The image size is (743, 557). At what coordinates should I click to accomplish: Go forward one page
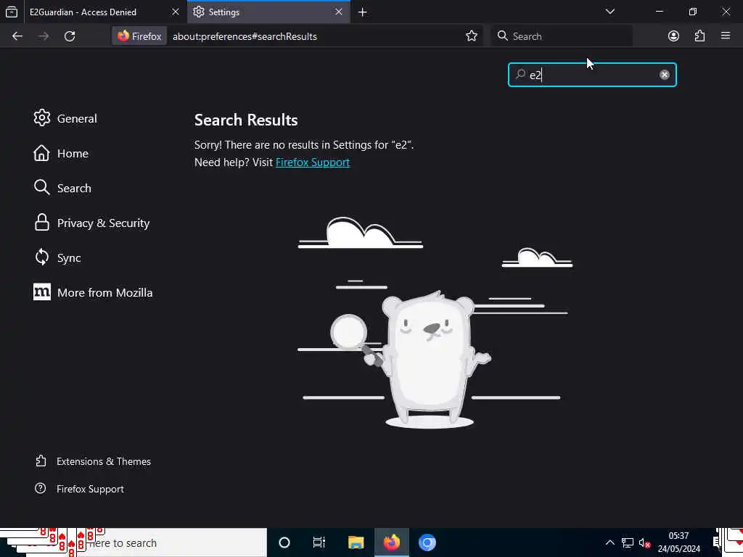44,36
